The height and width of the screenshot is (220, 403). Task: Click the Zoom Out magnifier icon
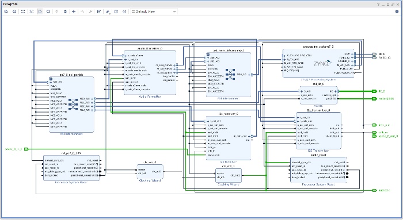point(14,11)
